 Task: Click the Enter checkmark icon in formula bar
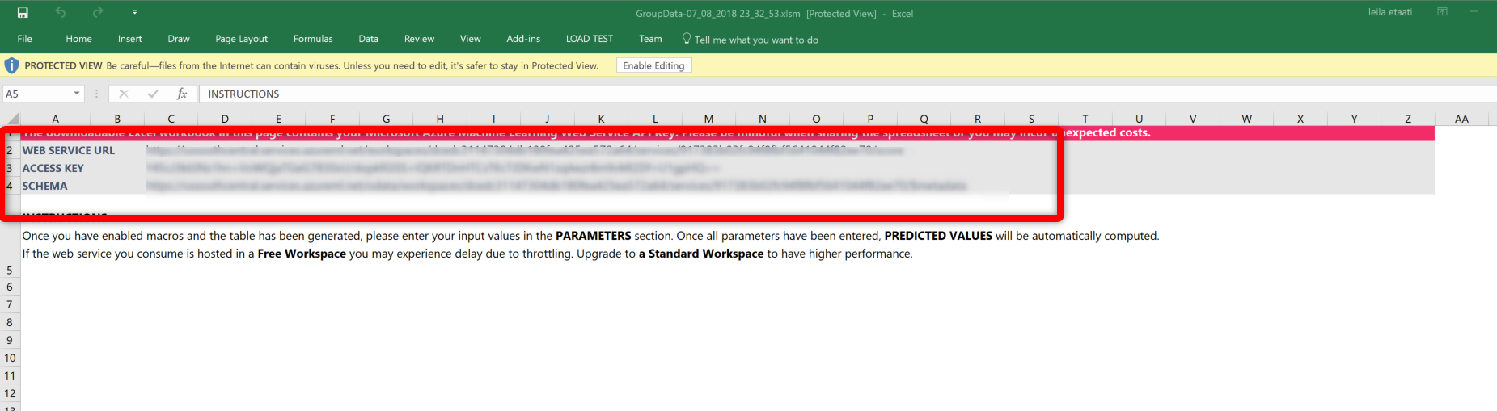click(153, 94)
